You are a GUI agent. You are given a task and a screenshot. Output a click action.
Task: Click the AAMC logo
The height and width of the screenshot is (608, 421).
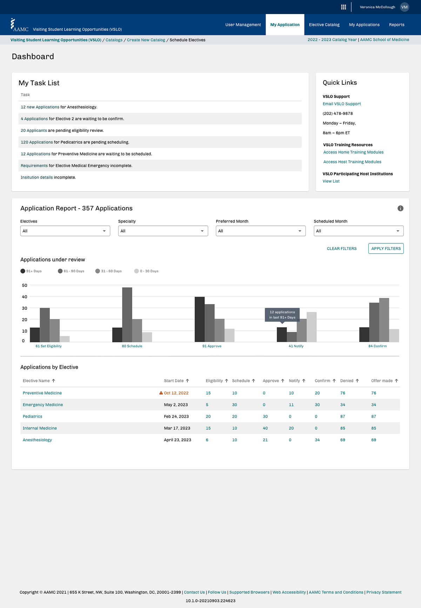tap(19, 25)
